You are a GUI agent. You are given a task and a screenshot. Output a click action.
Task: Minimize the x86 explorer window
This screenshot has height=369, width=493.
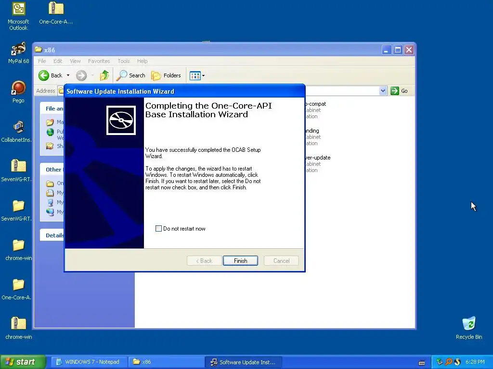click(x=387, y=50)
